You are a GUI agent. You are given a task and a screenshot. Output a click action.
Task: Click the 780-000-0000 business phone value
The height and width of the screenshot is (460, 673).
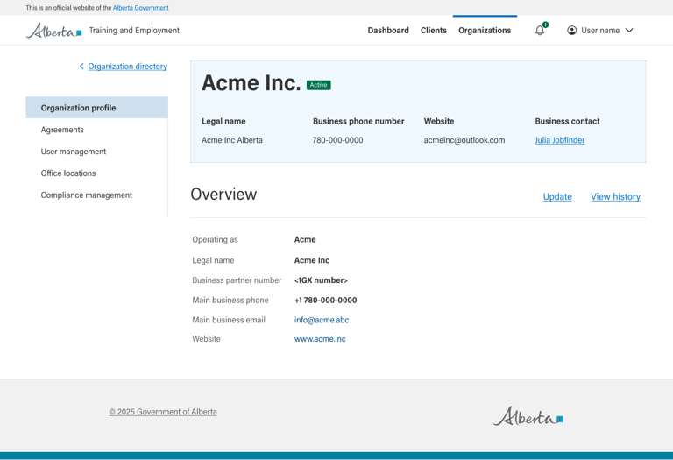coord(337,140)
